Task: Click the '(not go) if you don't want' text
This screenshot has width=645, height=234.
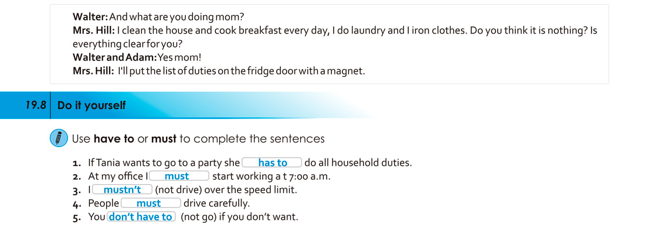Action: tap(239, 217)
